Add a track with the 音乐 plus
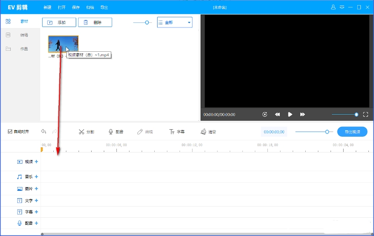Viewport: 374px width, 236px height. 36,177
